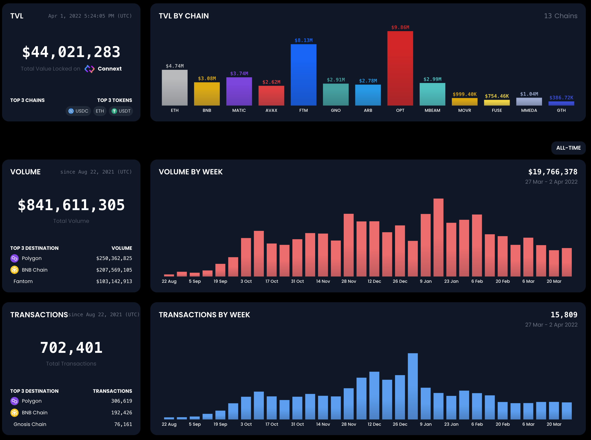Click the MATIC purple bar
This screenshot has height=440, width=591.
pos(239,91)
